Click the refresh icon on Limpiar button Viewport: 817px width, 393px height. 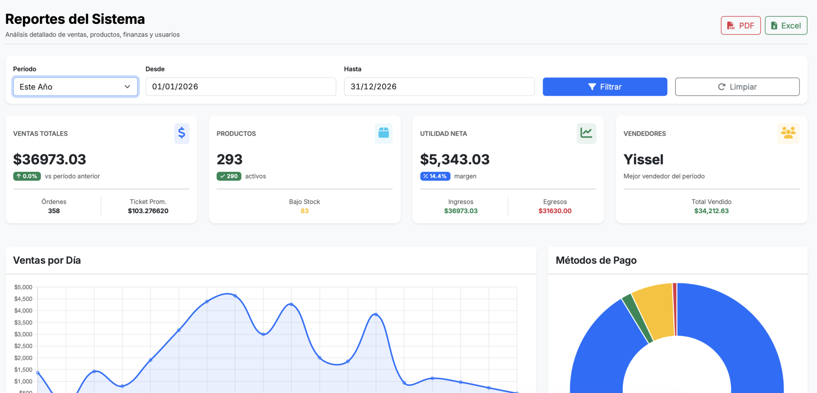(722, 87)
